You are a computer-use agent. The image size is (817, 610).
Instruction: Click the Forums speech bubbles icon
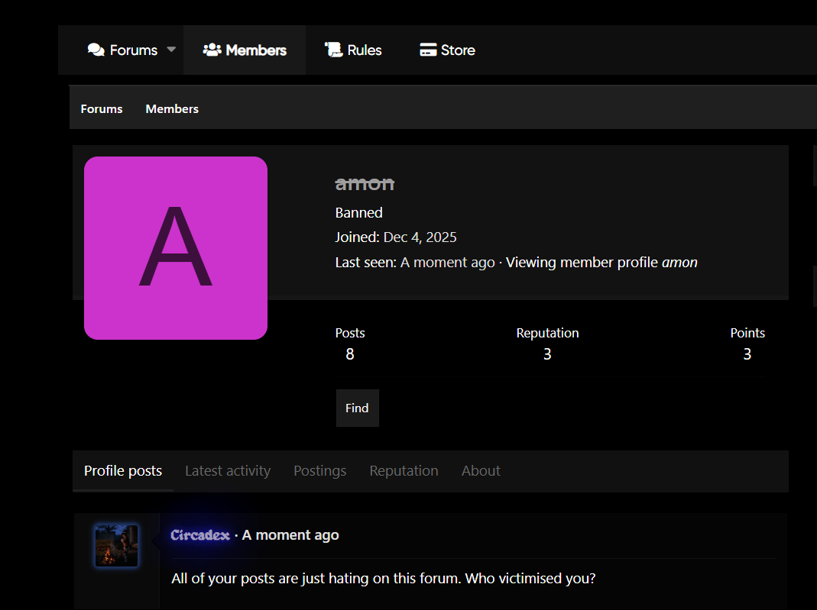[96, 50]
